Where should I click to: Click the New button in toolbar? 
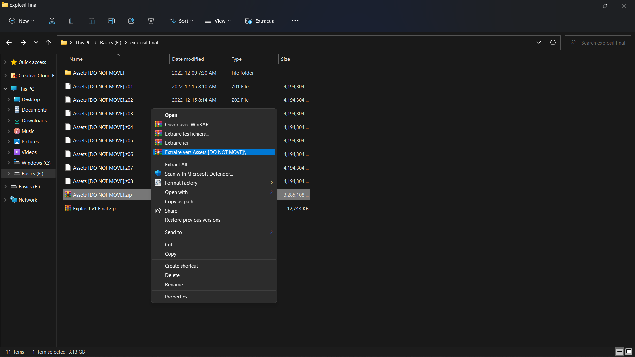[x=21, y=21]
